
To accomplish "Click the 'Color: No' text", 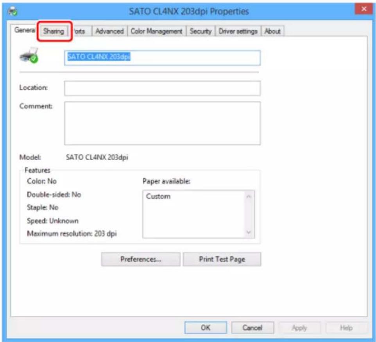I will 42,181.
